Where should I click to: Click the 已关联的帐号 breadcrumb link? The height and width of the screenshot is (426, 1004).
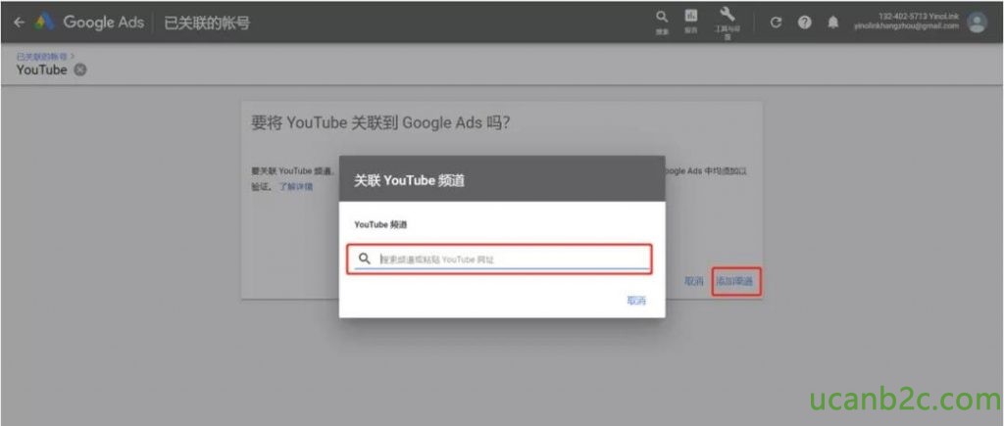point(40,58)
